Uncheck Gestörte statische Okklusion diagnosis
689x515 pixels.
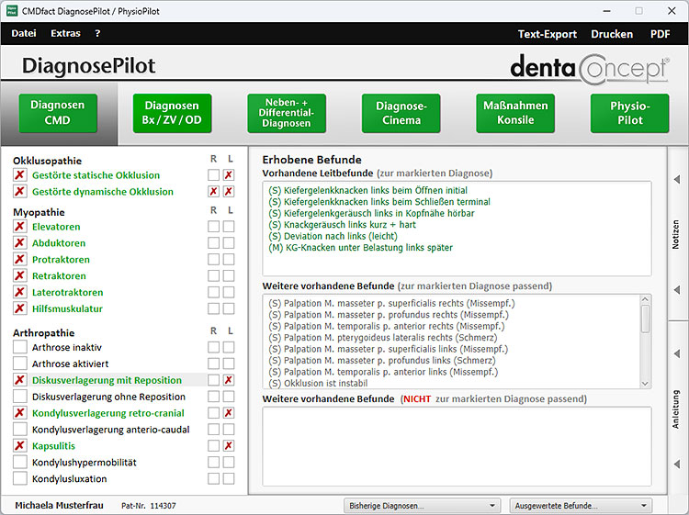[19, 174]
